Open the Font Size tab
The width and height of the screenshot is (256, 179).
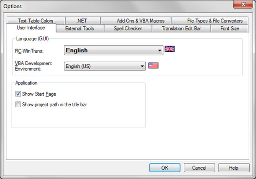point(230,29)
